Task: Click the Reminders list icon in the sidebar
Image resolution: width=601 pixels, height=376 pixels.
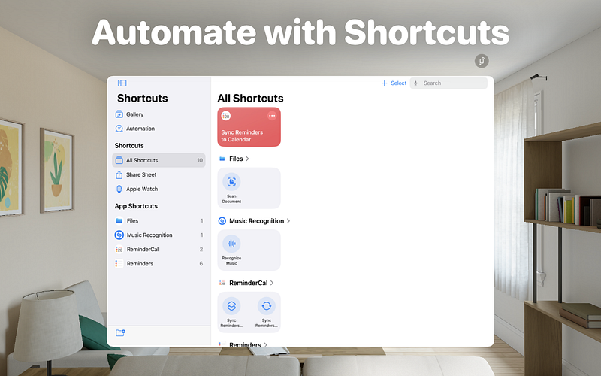Action: [119, 264]
